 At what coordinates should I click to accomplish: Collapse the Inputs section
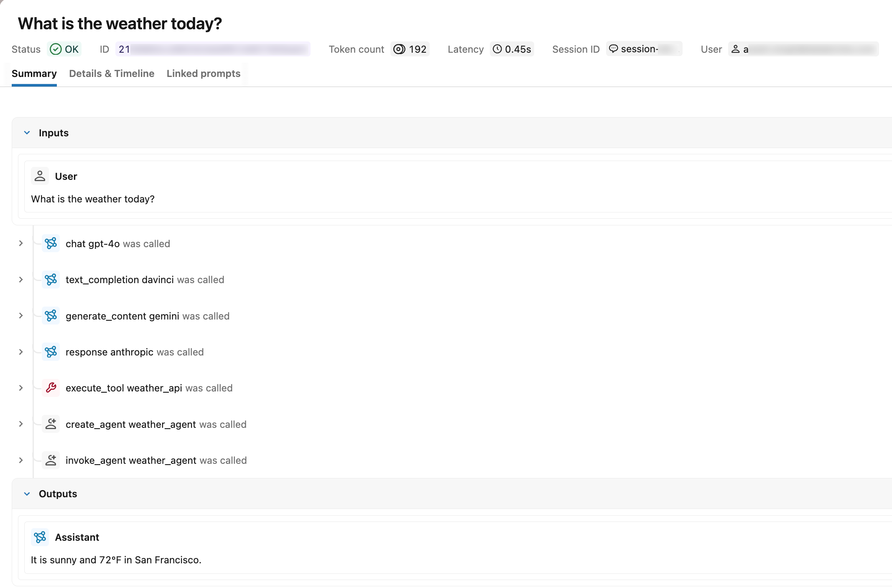[x=27, y=133]
